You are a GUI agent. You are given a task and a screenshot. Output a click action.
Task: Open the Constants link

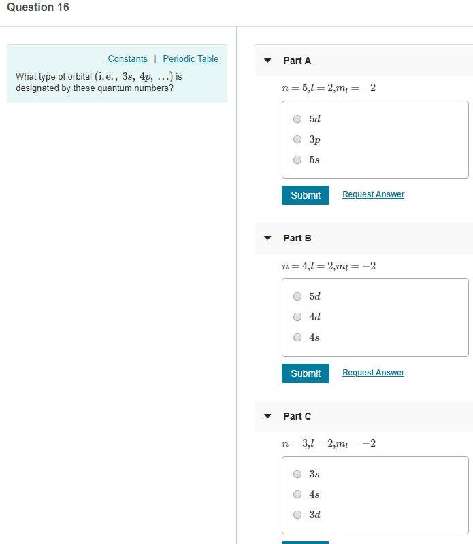point(127,58)
